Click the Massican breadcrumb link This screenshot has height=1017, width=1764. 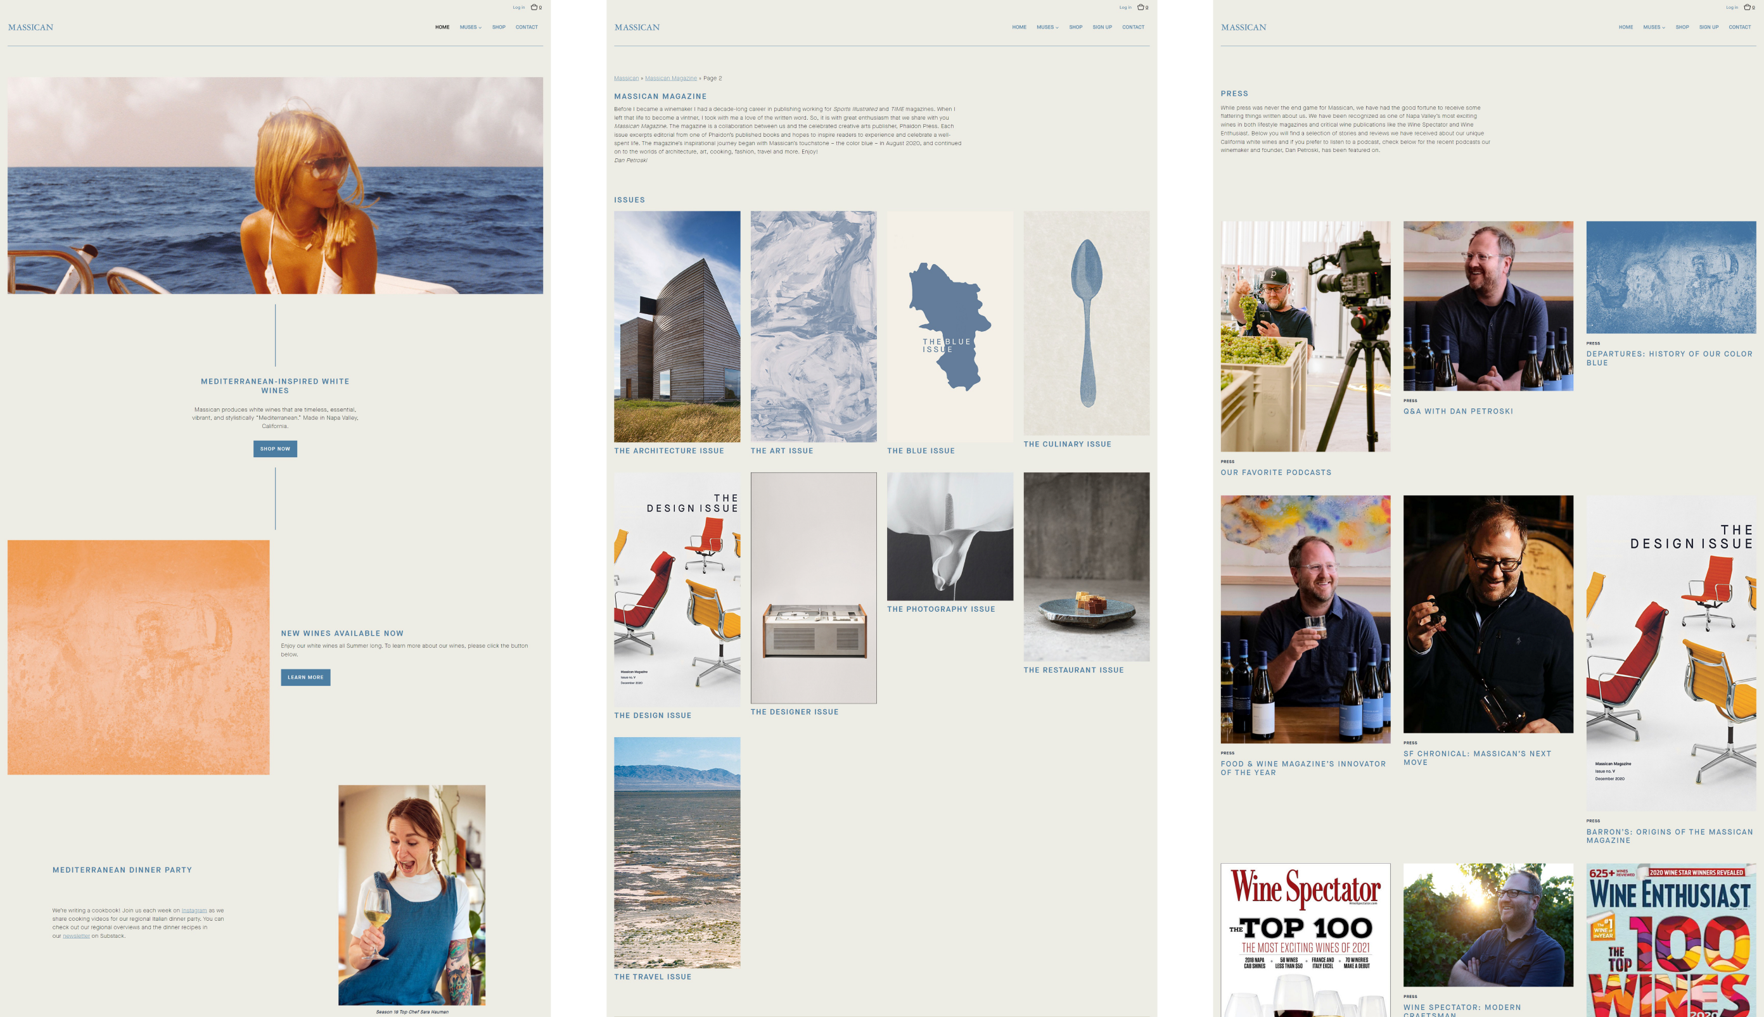click(626, 79)
